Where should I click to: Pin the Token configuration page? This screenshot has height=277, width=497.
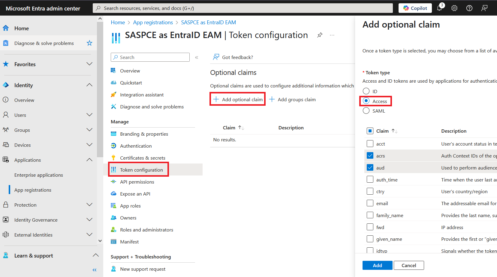coord(320,35)
